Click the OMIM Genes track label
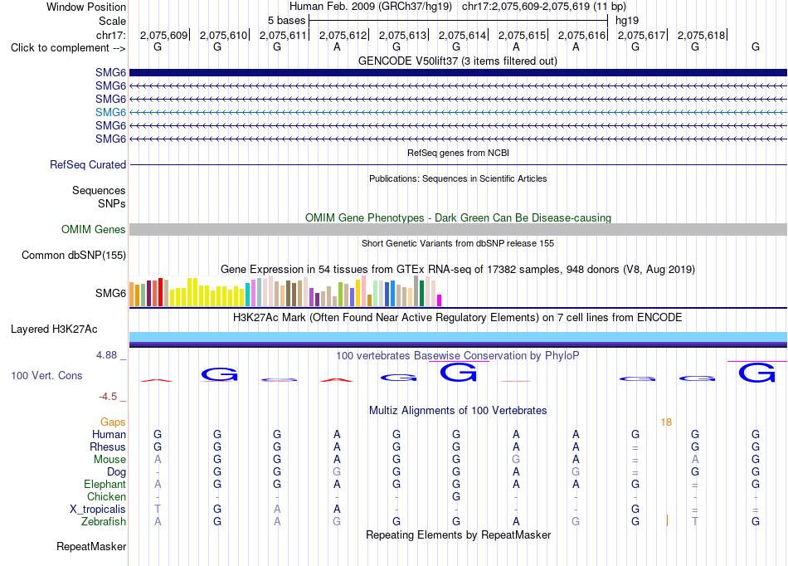The width and height of the screenshot is (788, 566). [x=93, y=229]
